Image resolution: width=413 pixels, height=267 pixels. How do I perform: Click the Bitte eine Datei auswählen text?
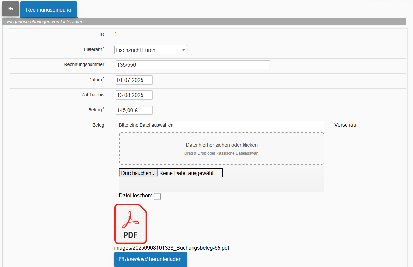pos(146,125)
